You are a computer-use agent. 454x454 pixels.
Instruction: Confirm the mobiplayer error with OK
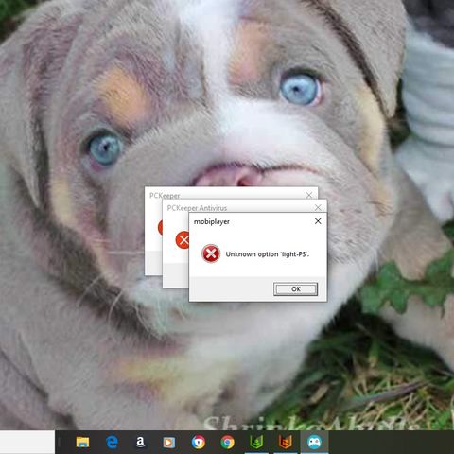tap(295, 289)
